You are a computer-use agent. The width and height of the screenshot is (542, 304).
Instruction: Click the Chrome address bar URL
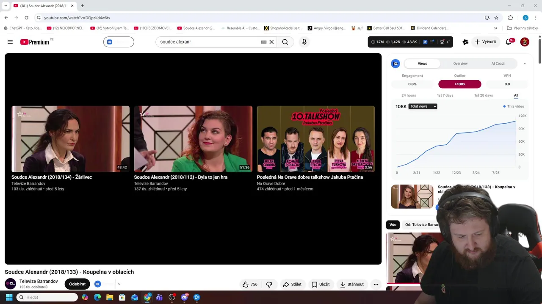(77, 18)
